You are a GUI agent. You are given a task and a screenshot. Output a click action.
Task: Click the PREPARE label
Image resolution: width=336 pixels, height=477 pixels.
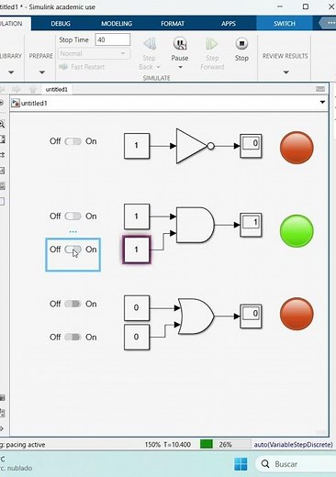(x=41, y=56)
